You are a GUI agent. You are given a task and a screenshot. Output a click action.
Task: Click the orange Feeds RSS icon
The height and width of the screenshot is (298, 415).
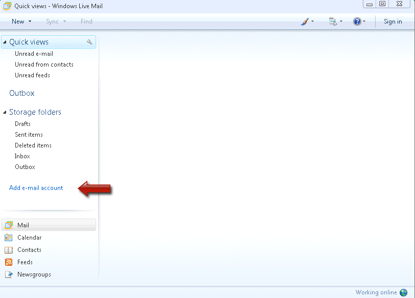click(9, 262)
